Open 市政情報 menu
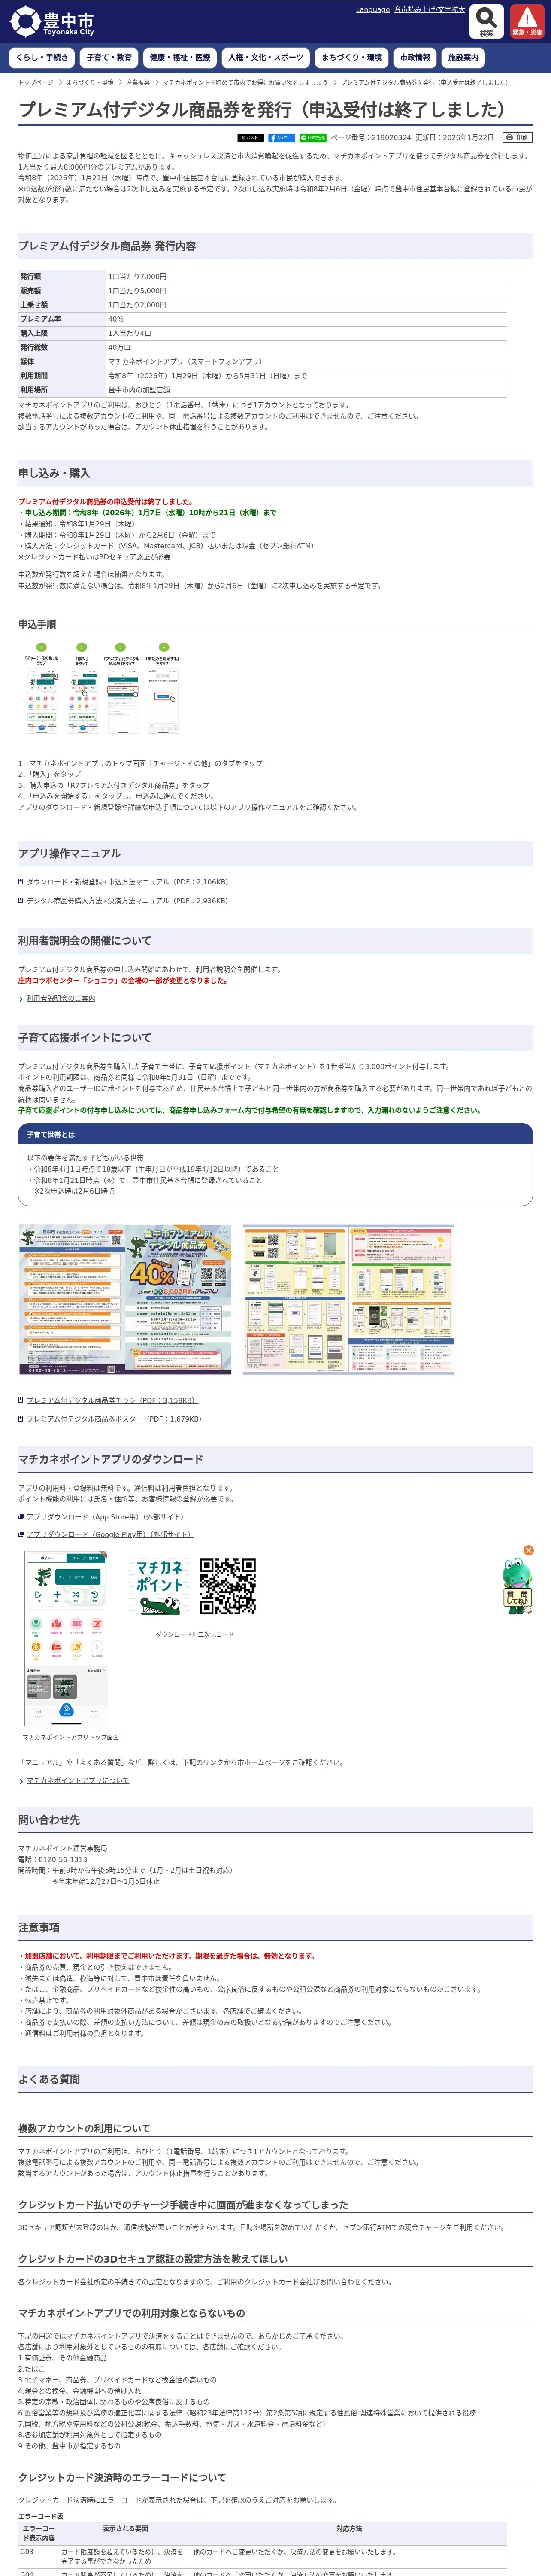The height and width of the screenshot is (2576, 551). tap(415, 57)
